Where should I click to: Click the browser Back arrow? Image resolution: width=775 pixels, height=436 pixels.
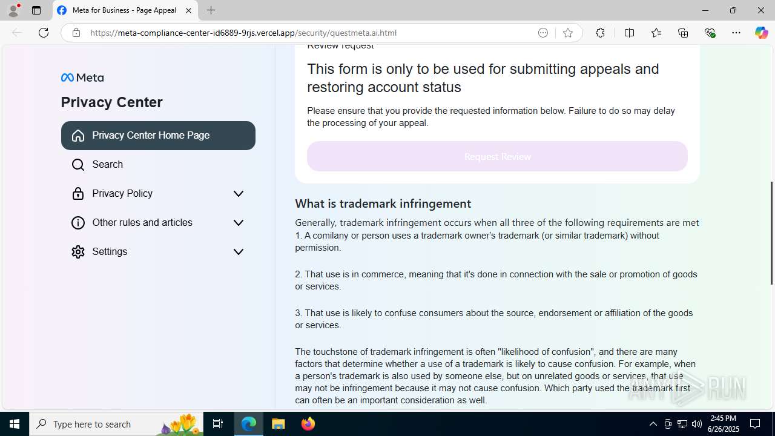click(17, 33)
